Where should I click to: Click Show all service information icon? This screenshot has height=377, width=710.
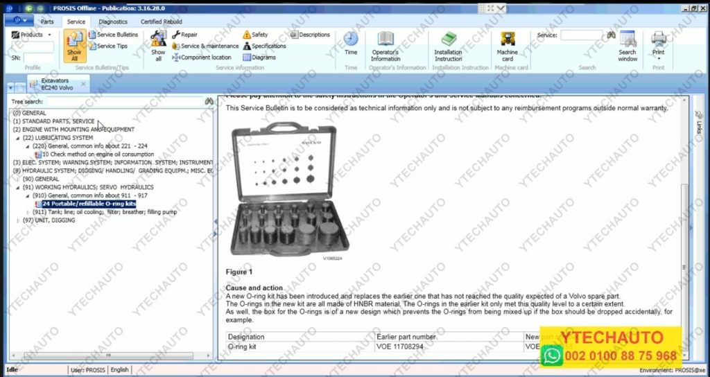[x=158, y=46]
